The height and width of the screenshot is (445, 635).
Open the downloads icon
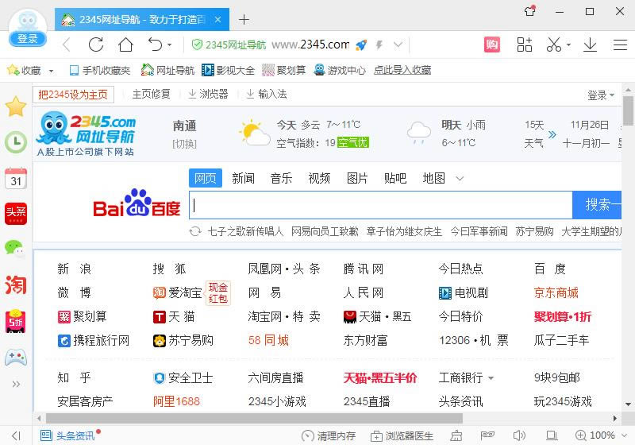point(590,44)
